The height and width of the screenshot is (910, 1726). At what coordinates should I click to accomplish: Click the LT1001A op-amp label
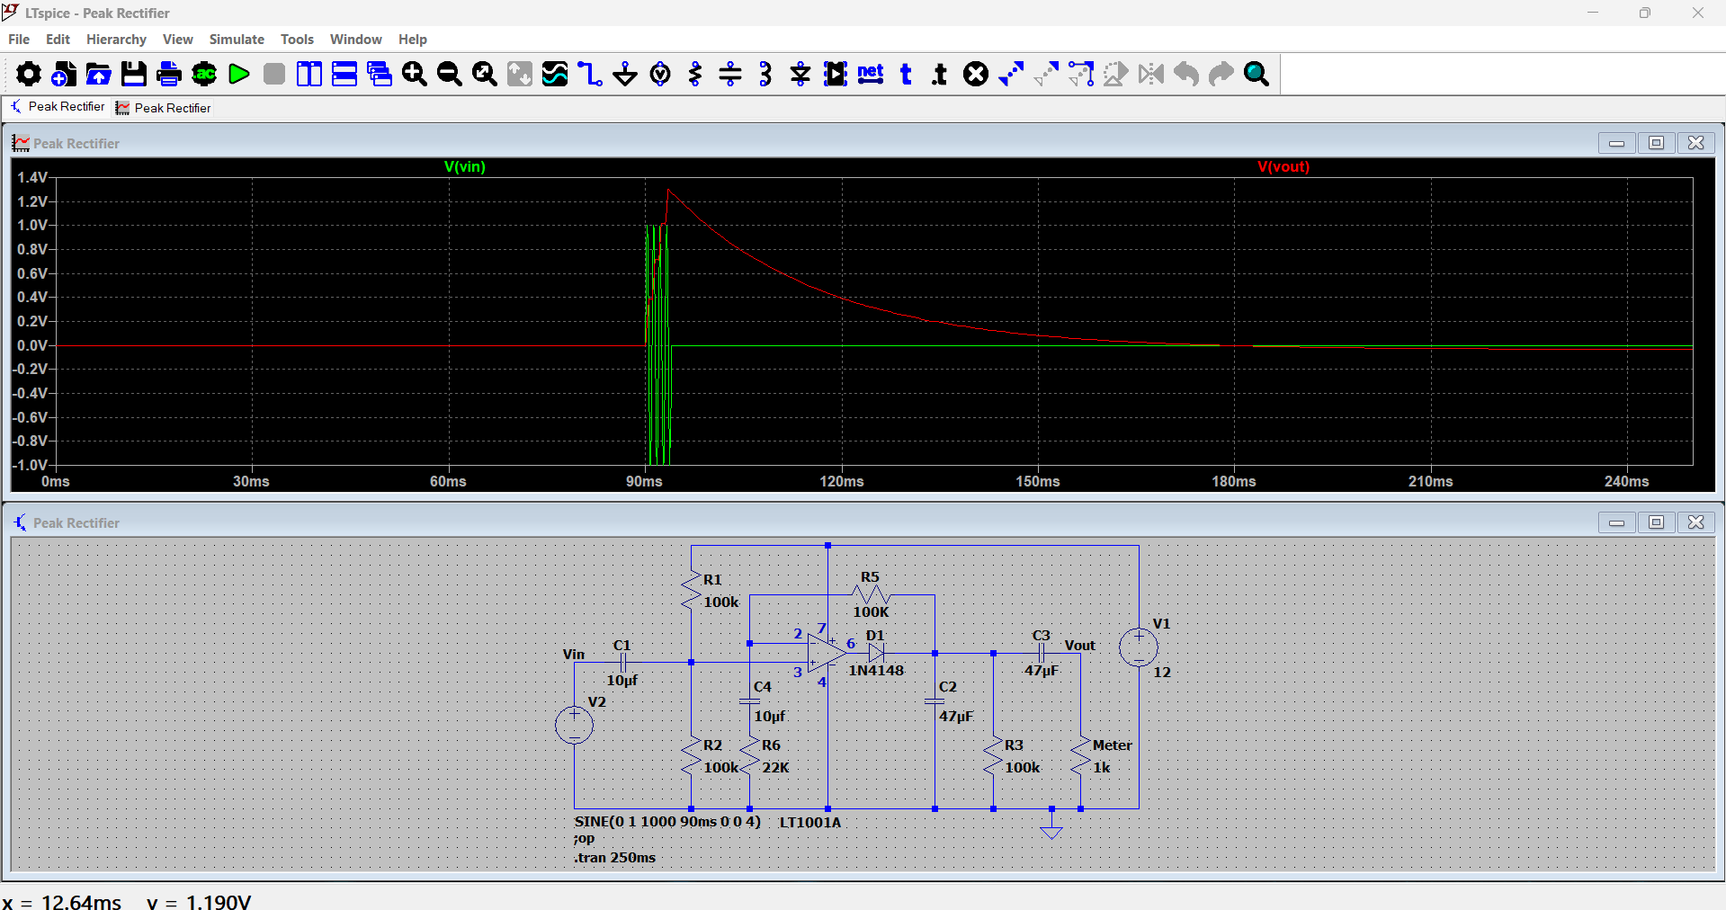(810, 823)
